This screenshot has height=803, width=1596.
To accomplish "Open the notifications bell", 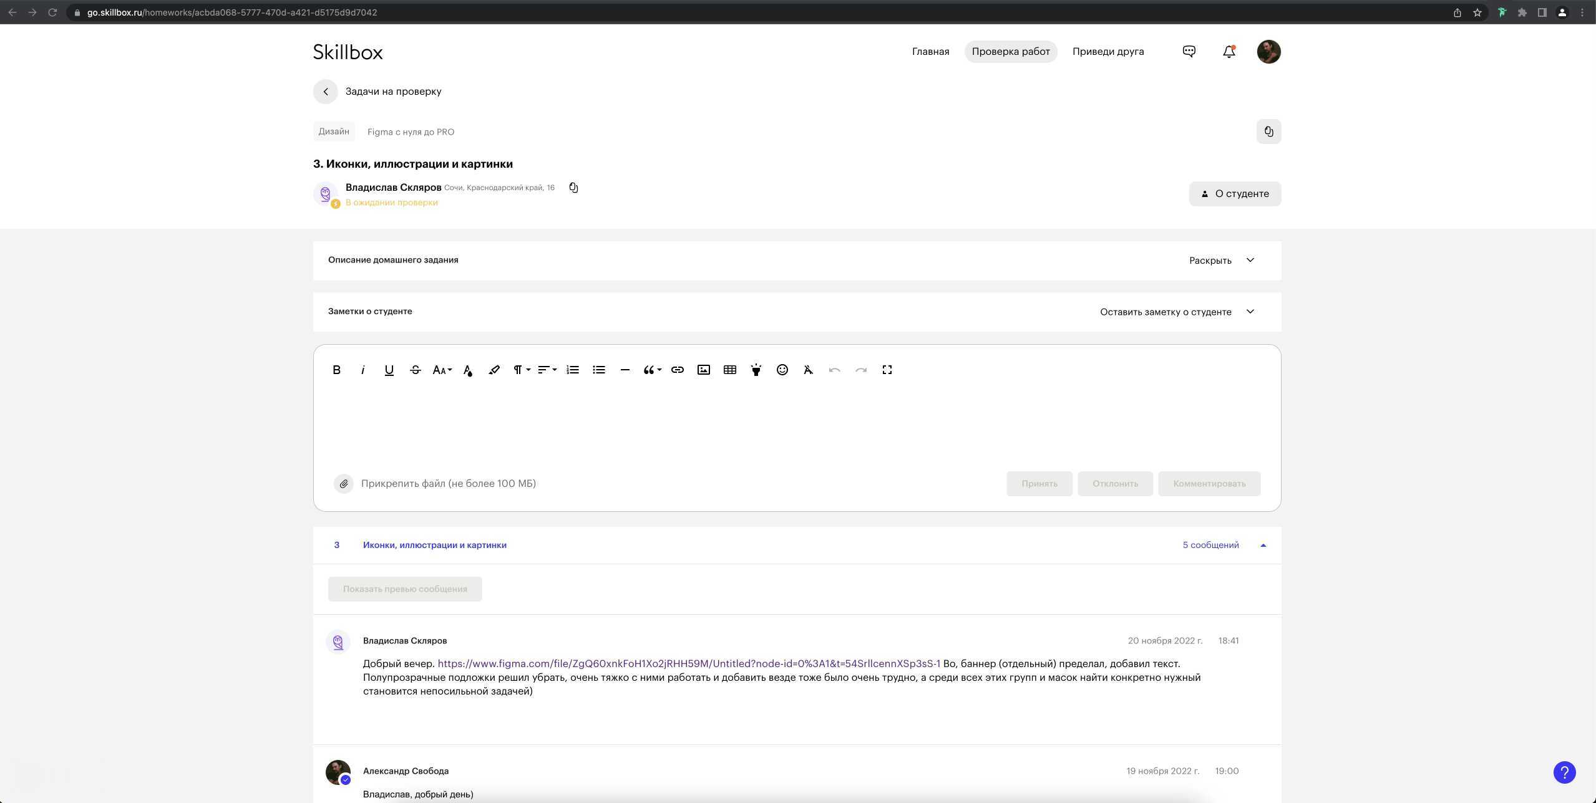I will click(1229, 52).
